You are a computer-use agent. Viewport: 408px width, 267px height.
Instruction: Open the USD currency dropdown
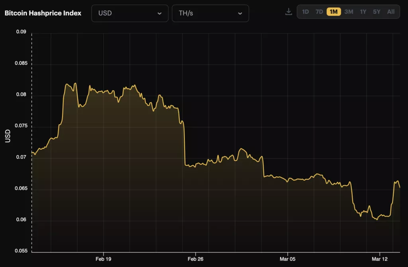tap(130, 13)
